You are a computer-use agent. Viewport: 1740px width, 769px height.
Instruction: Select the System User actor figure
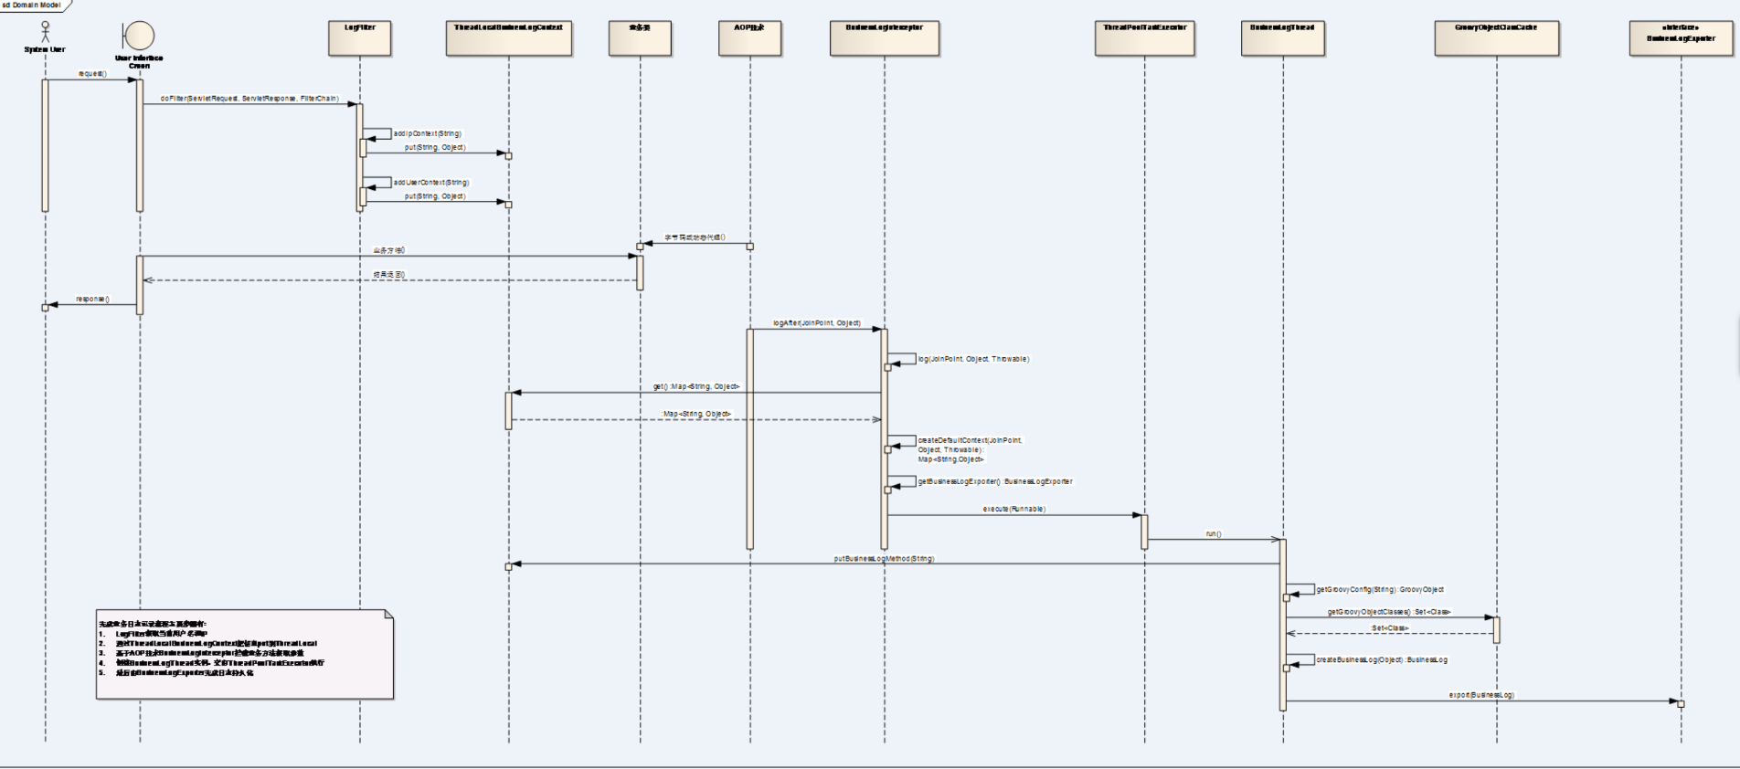45,31
